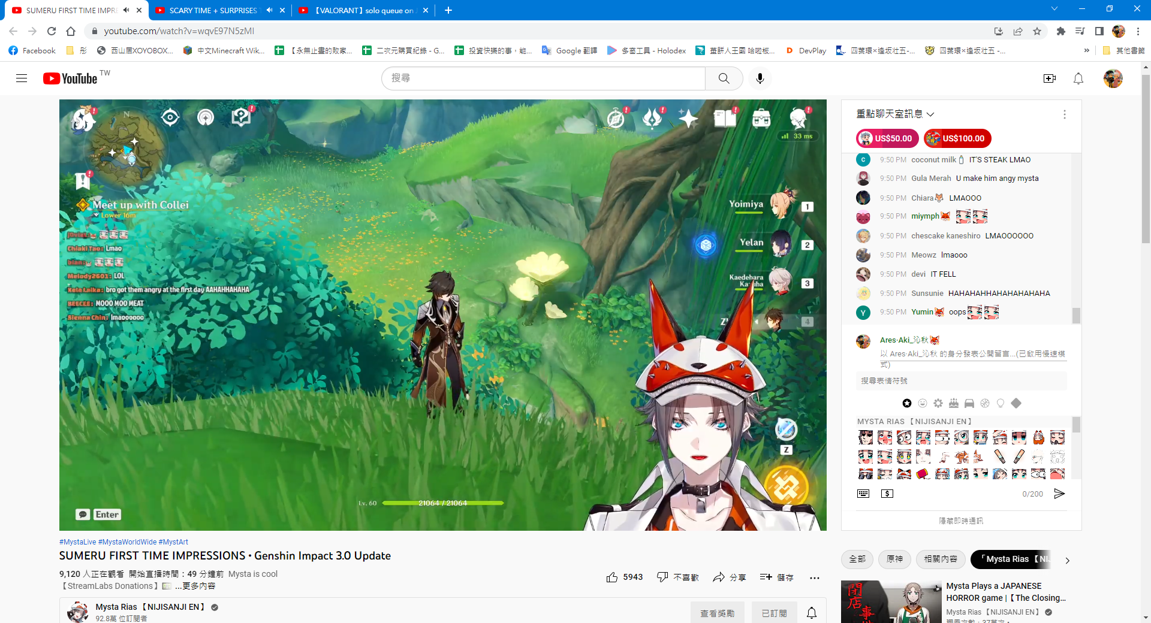Open Super Chat dollar purchase icon
This screenshot has height=623, width=1151.
coord(887,494)
